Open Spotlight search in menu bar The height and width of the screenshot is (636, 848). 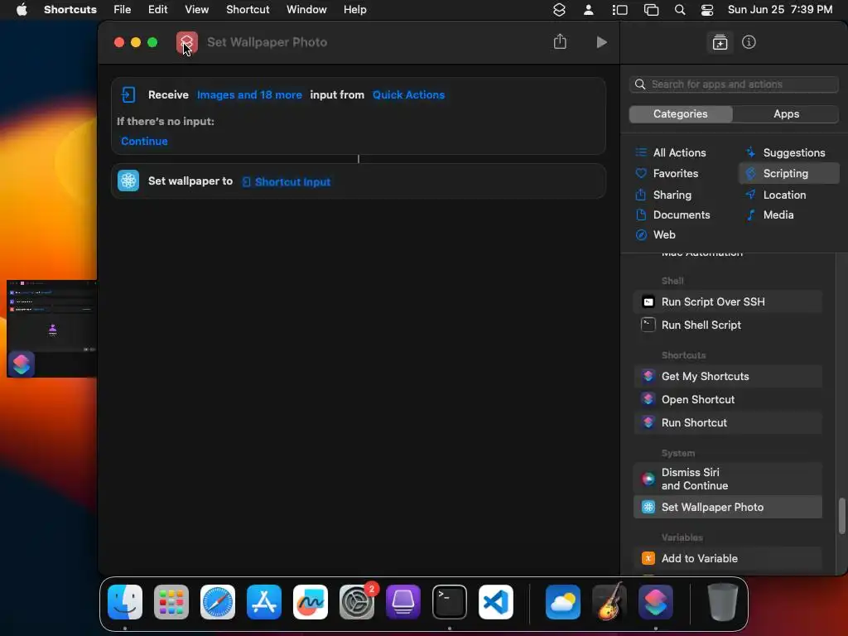pyautogui.click(x=680, y=10)
